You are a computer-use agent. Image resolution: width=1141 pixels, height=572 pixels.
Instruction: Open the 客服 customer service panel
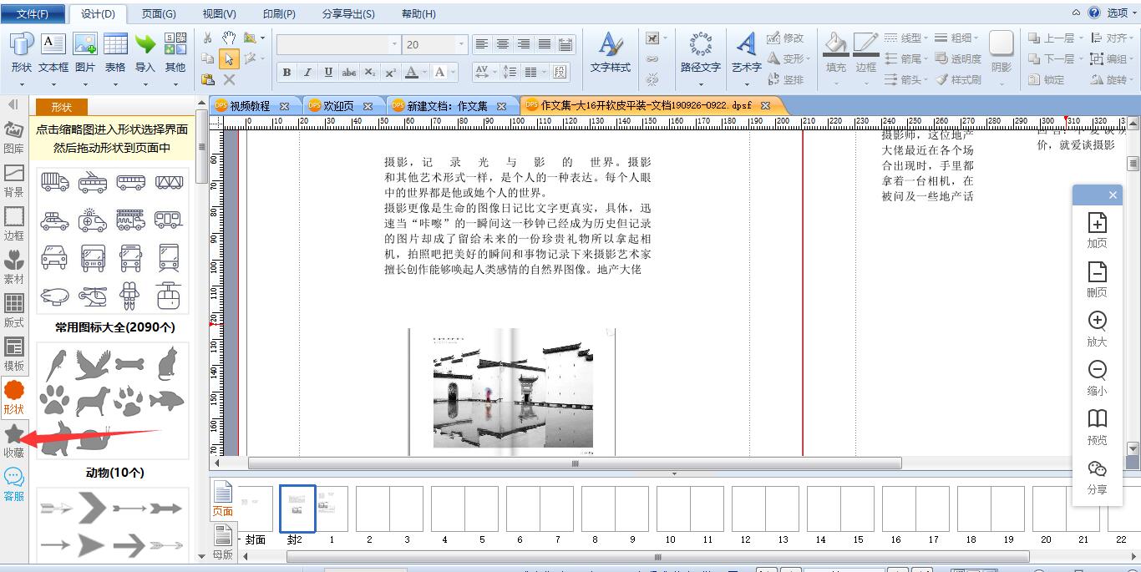pos(14,484)
